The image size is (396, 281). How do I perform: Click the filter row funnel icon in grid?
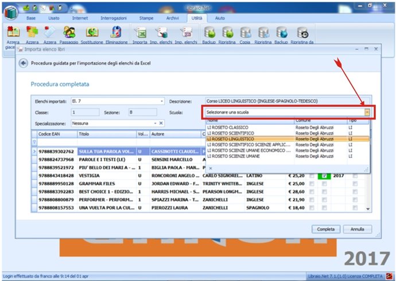coord(34,142)
